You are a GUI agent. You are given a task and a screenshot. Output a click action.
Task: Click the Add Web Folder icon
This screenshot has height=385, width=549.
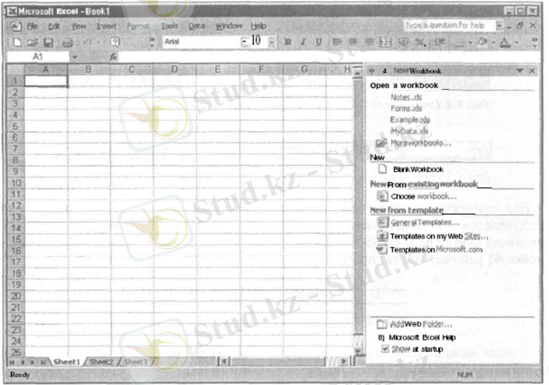382,324
